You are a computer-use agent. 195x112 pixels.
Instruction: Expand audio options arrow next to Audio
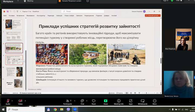(12, 101)
